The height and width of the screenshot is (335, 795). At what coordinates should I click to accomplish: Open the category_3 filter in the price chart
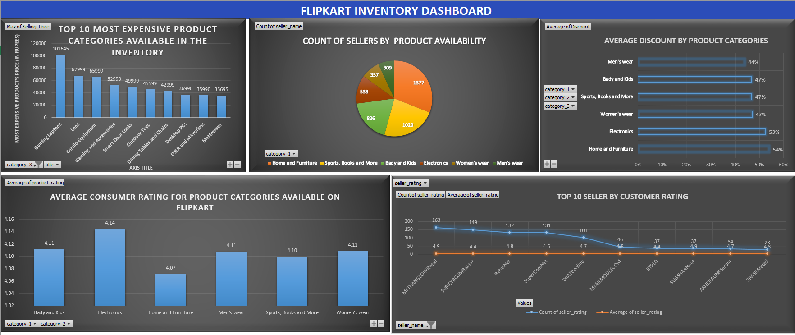tap(24, 165)
